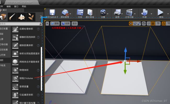170x104 pixels.
Task: Select Cinematic (过场动画) category
Action: pos(4,44)
